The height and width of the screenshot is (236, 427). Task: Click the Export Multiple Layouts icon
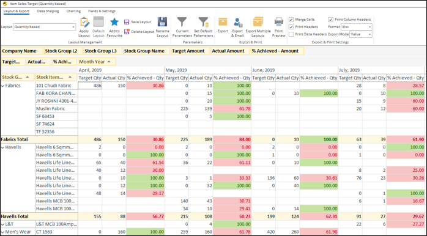tap(258, 23)
